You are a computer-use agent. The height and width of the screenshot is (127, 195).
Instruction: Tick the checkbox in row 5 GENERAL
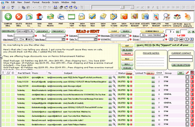(x=187, y=94)
